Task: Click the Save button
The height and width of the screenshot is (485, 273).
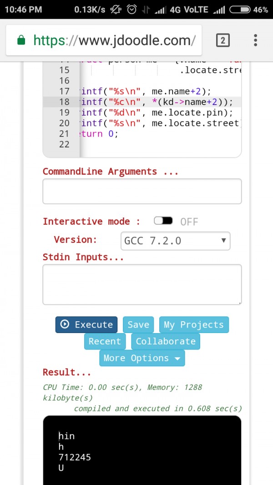Action: [x=138, y=324]
